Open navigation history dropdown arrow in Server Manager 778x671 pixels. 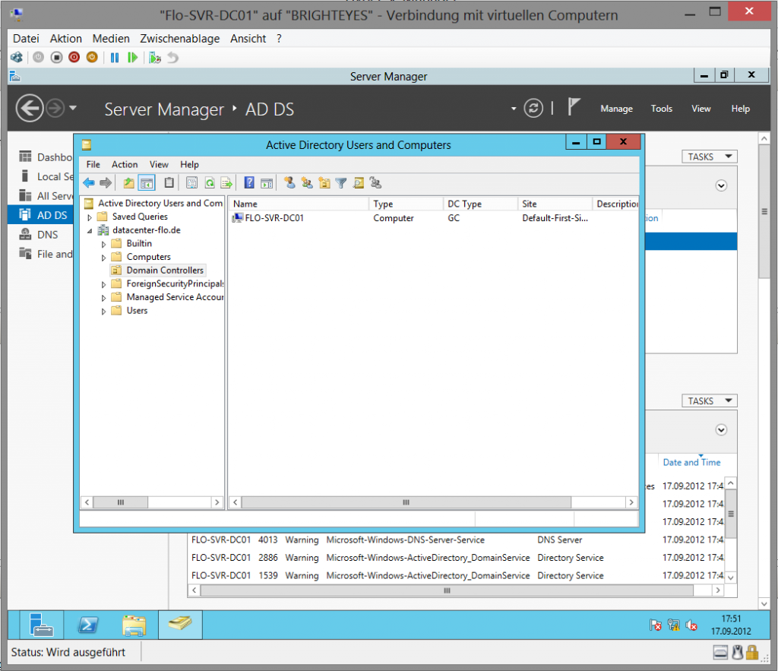point(73,108)
